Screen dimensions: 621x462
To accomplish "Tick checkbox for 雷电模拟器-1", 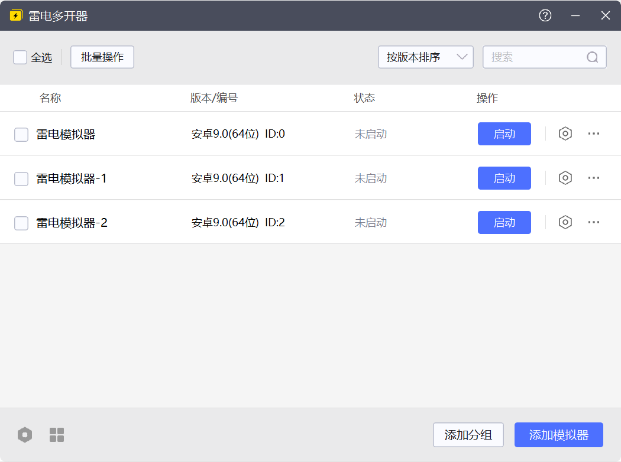I will pyautogui.click(x=21, y=179).
